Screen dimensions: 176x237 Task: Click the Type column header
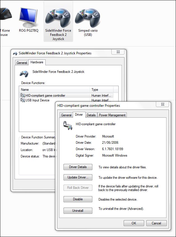pos(102,90)
